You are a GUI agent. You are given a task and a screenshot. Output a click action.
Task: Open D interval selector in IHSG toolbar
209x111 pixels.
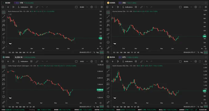point(8,61)
